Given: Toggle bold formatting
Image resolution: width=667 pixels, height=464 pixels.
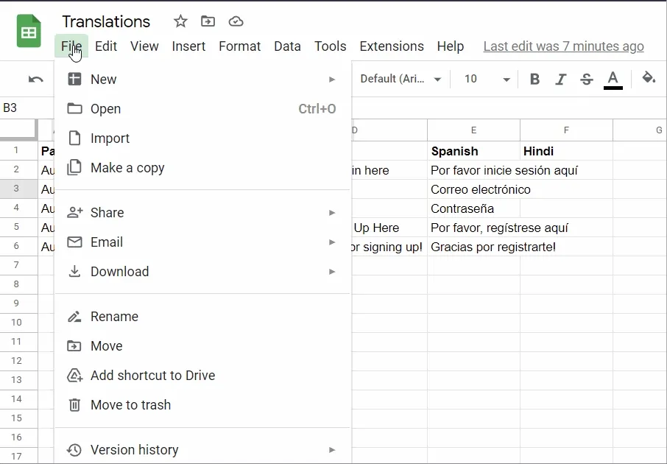Looking at the screenshot, I should [x=534, y=79].
